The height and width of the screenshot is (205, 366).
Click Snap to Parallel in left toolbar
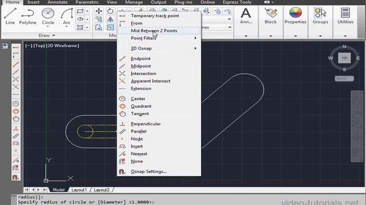15,136
